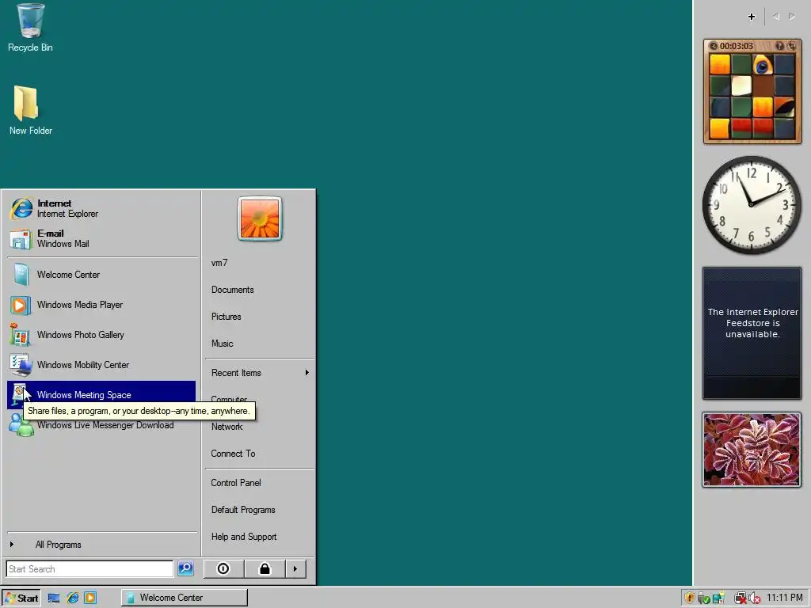The height and width of the screenshot is (608, 811).
Task: Click the disconnected network tray icon
Action: click(741, 598)
